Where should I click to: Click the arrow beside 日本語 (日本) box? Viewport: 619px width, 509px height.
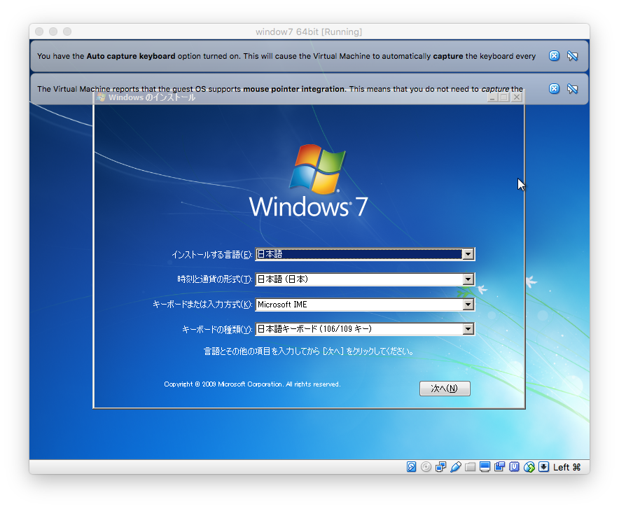click(x=468, y=279)
